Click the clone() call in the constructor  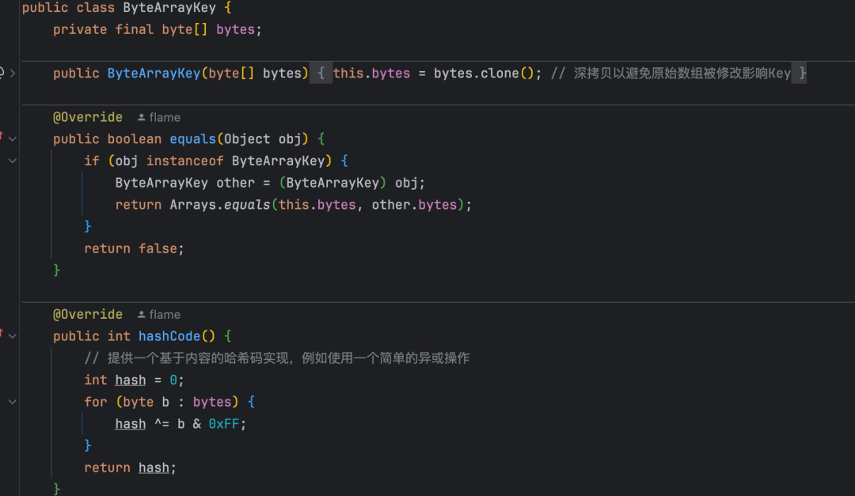(507, 73)
